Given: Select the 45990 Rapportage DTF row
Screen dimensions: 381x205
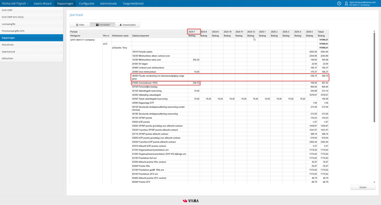Looking at the screenshot, I should (230, 103).
